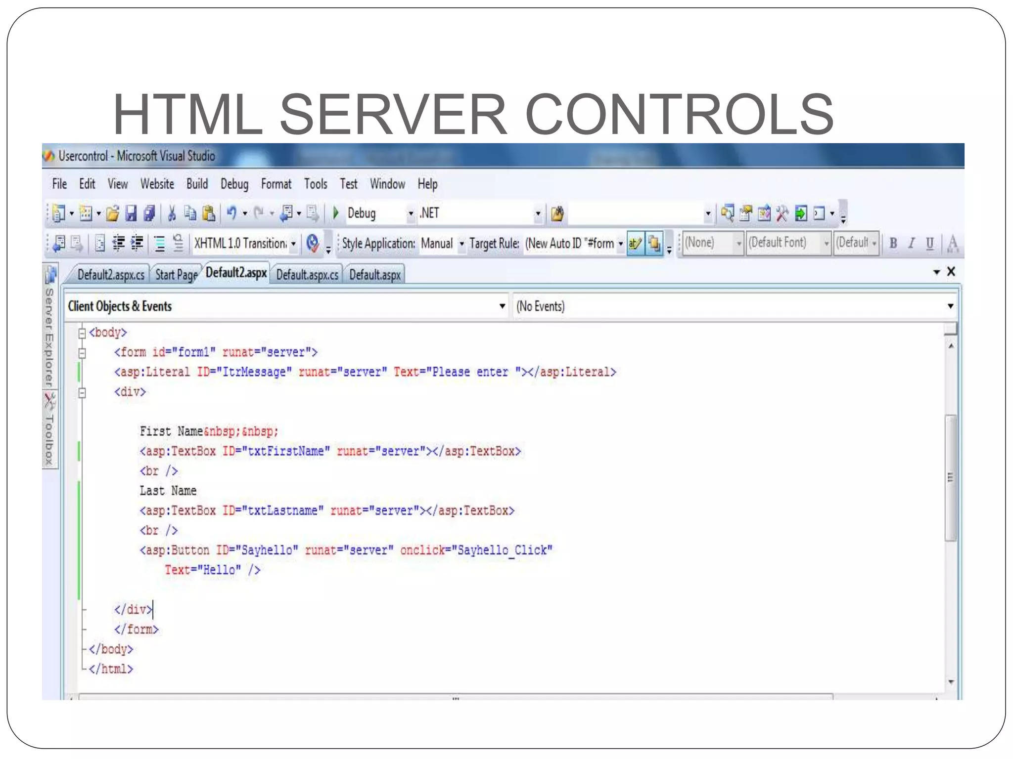The image size is (1013, 759).
Task: Undo the last action
Action: click(231, 213)
